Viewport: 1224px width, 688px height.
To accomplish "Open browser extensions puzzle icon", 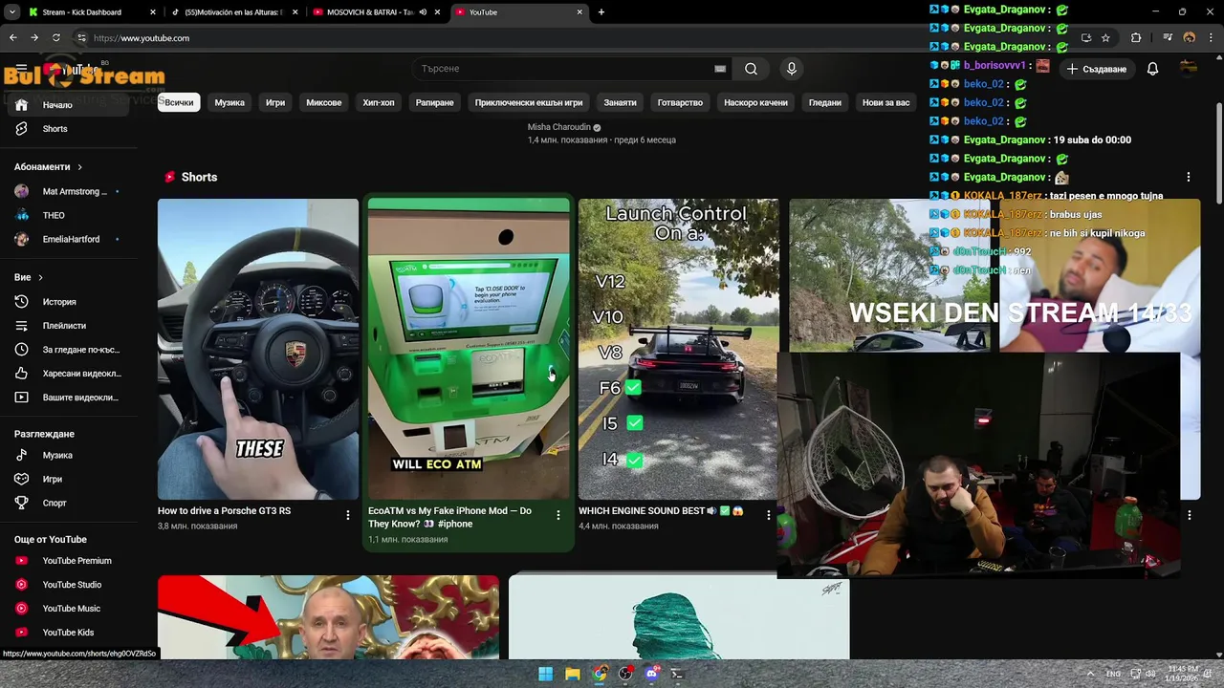I will (x=1136, y=38).
